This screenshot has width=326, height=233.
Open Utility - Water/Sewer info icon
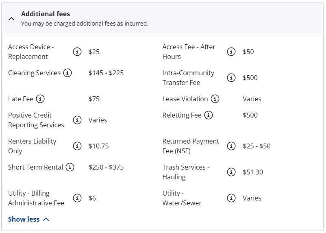(231, 198)
